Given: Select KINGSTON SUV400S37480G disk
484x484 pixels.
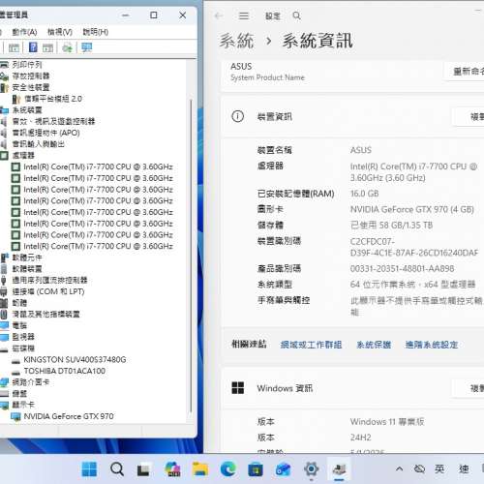Looking at the screenshot, I should pyautogui.click(x=75, y=360).
